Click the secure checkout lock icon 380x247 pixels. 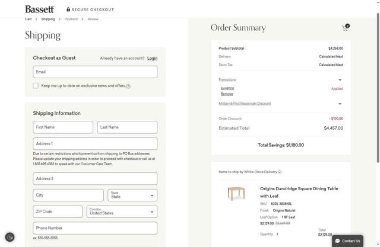coord(68,9)
